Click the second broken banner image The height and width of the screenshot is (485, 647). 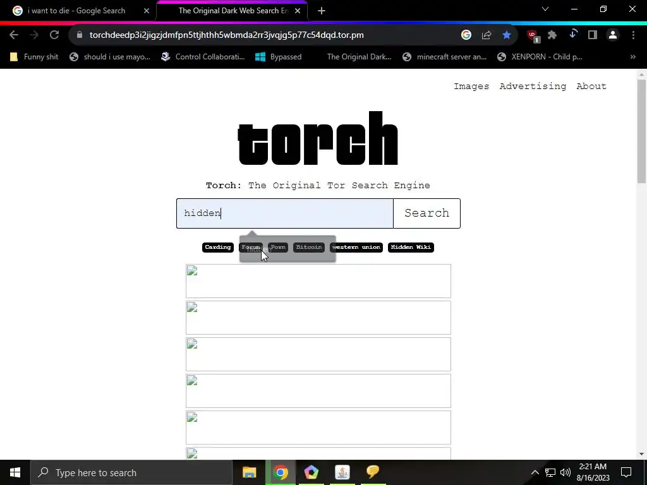[318, 318]
